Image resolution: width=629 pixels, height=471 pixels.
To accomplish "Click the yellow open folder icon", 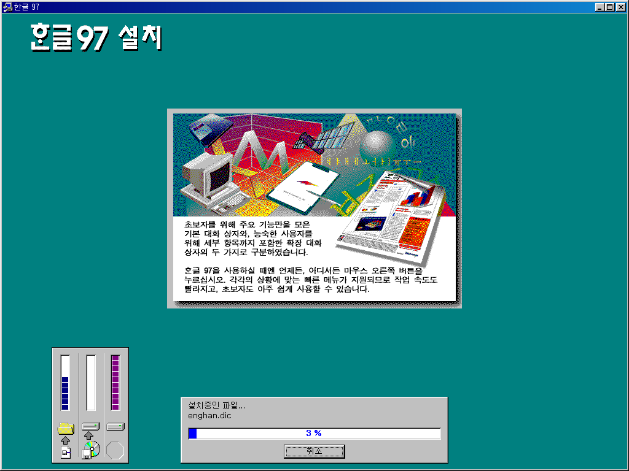I will (66, 428).
